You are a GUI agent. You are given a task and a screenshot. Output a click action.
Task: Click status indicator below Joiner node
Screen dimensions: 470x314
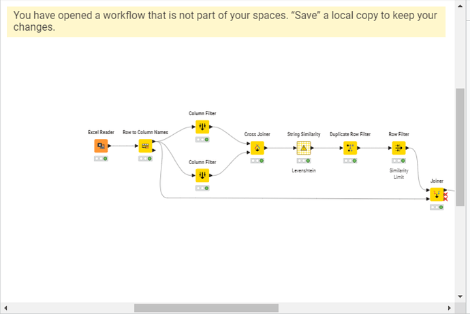tap(437, 207)
